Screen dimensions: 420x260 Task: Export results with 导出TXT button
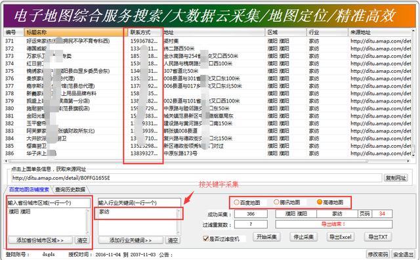coord(378,236)
